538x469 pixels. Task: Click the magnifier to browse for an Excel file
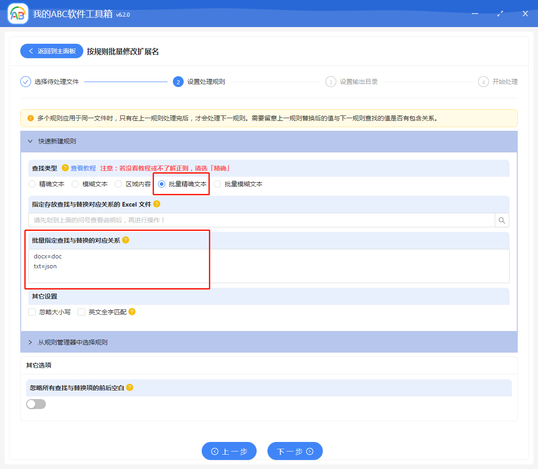tap(502, 220)
